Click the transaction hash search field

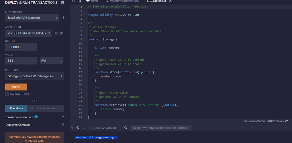pos(161,128)
